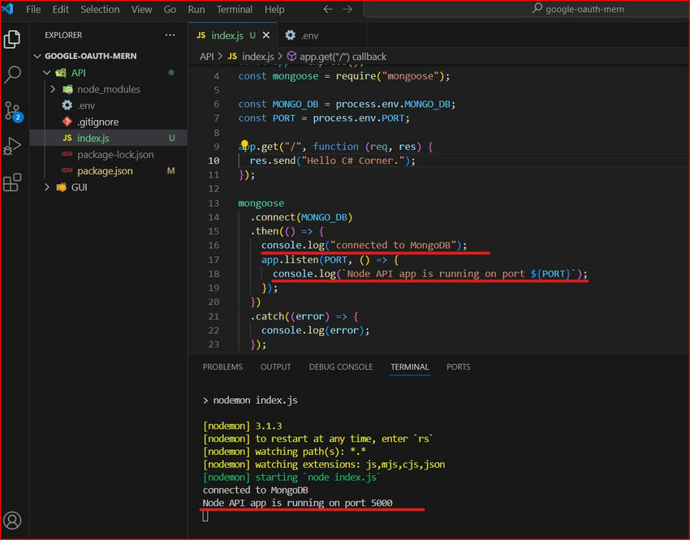
Task: Open Explorer more actions ellipsis
Action: pos(170,36)
